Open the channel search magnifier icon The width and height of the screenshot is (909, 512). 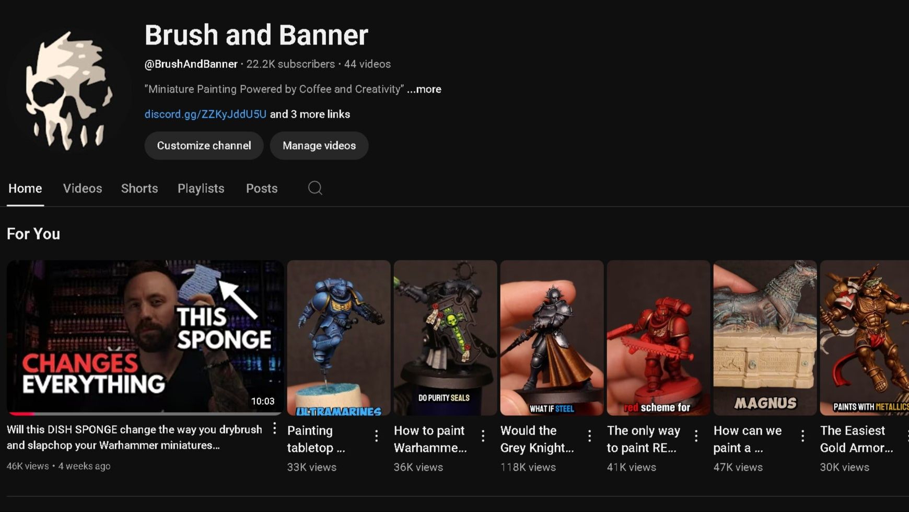click(315, 188)
